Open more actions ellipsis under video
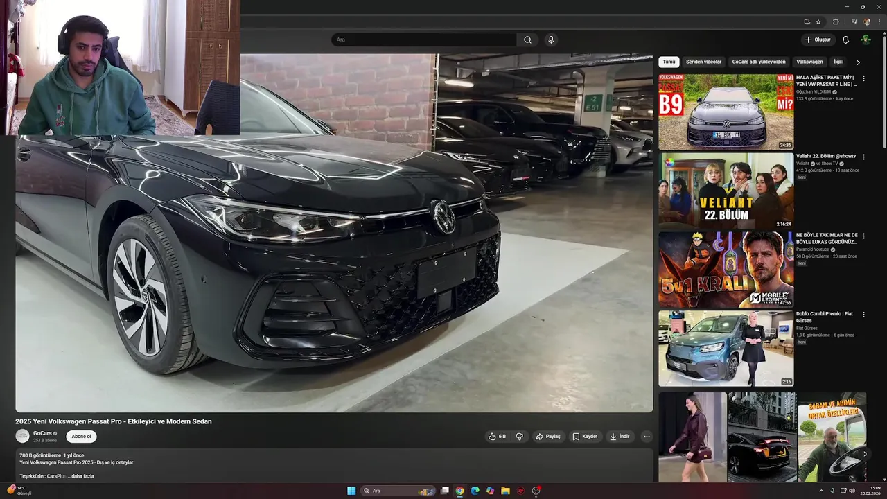This screenshot has height=499, width=887. coord(647,437)
